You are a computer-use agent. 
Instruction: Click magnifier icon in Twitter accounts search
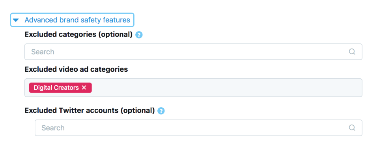click(x=352, y=128)
